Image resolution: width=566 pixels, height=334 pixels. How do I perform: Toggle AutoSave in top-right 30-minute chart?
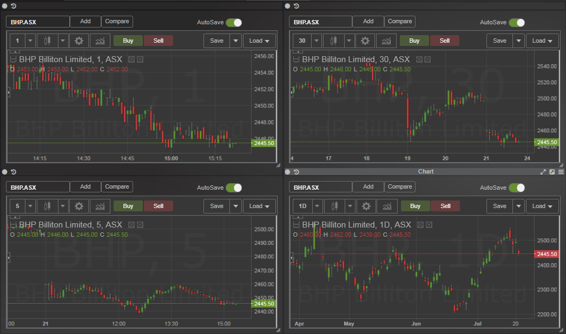[517, 22]
